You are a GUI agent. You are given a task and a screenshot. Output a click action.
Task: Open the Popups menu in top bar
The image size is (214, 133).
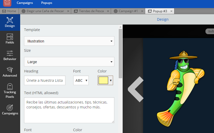47,3
